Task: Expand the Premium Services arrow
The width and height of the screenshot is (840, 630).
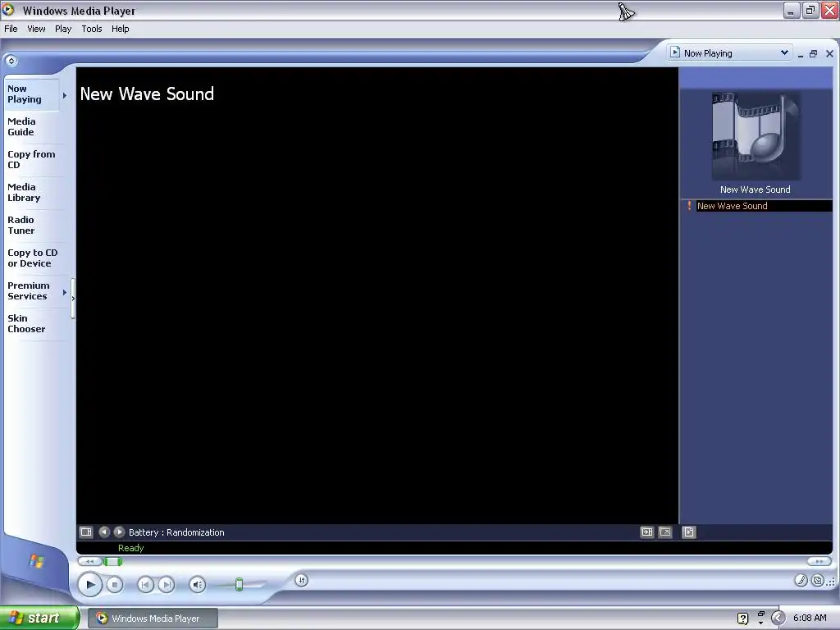Action: pyautogui.click(x=65, y=293)
